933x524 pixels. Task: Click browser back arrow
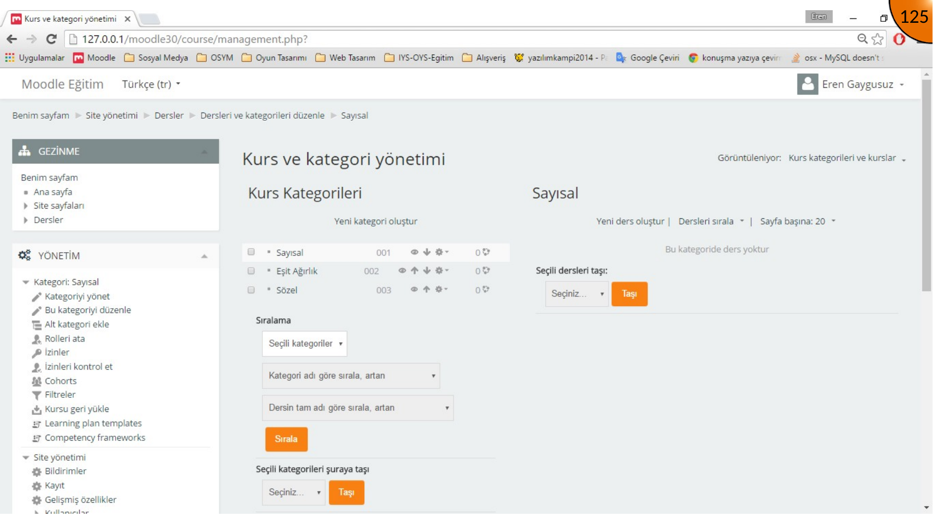[12, 39]
